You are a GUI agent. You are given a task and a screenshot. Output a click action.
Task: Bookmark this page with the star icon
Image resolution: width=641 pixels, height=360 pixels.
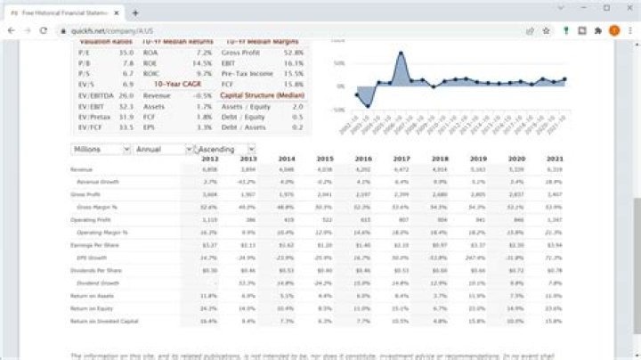(546, 30)
